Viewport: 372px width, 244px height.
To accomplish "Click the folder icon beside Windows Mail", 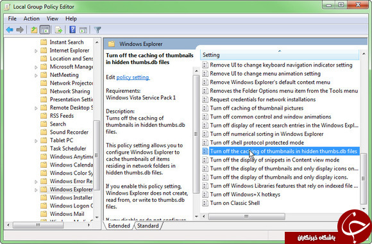I will (x=44, y=214).
